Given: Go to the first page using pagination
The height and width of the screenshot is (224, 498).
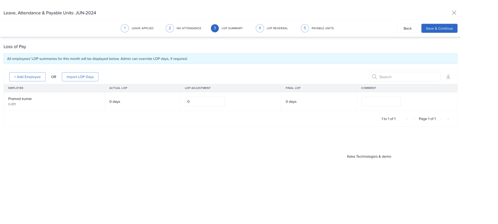Looking at the screenshot, I should [406, 119].
